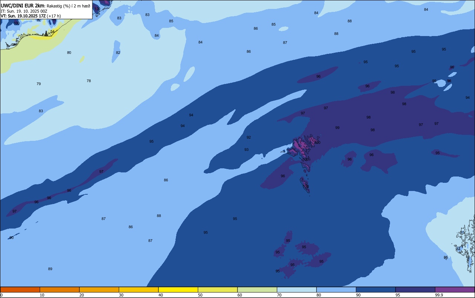
Task: Select the amber 20–30 color scale segment
Action: coord(99,289)
